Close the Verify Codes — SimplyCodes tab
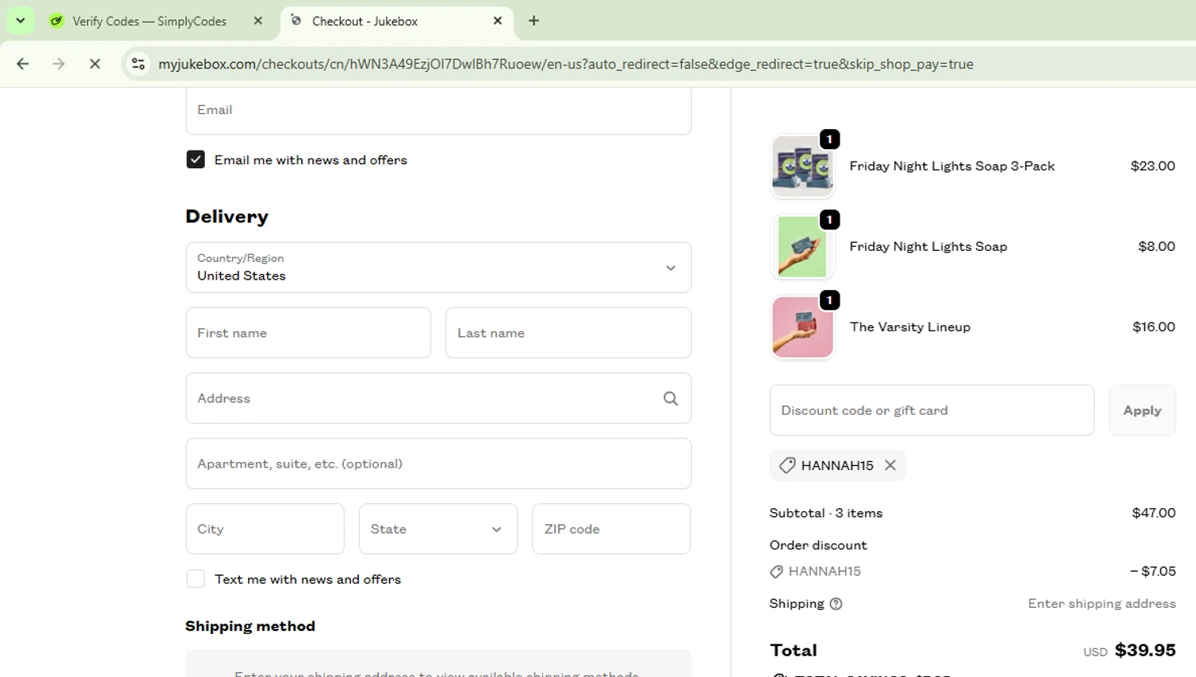 258,22
